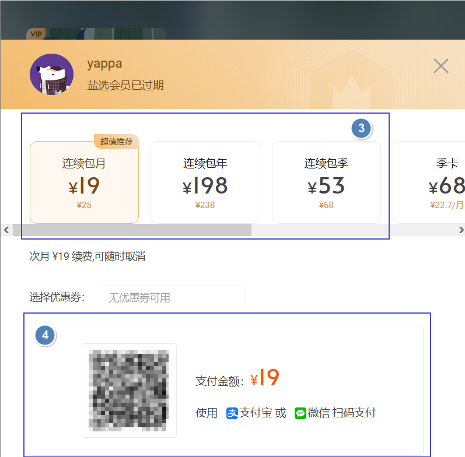Image resolution: width=465 pixels, height=457 pixels.
Task: Click the 盐选会员已过期 status text
Action: (125, 85)
